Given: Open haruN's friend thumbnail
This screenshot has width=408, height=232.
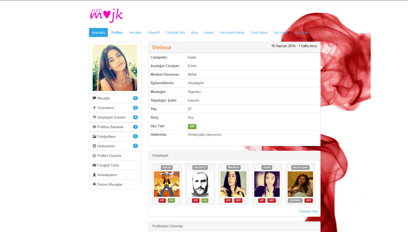Looking at the screenshot, I should [x=167, y=184].
